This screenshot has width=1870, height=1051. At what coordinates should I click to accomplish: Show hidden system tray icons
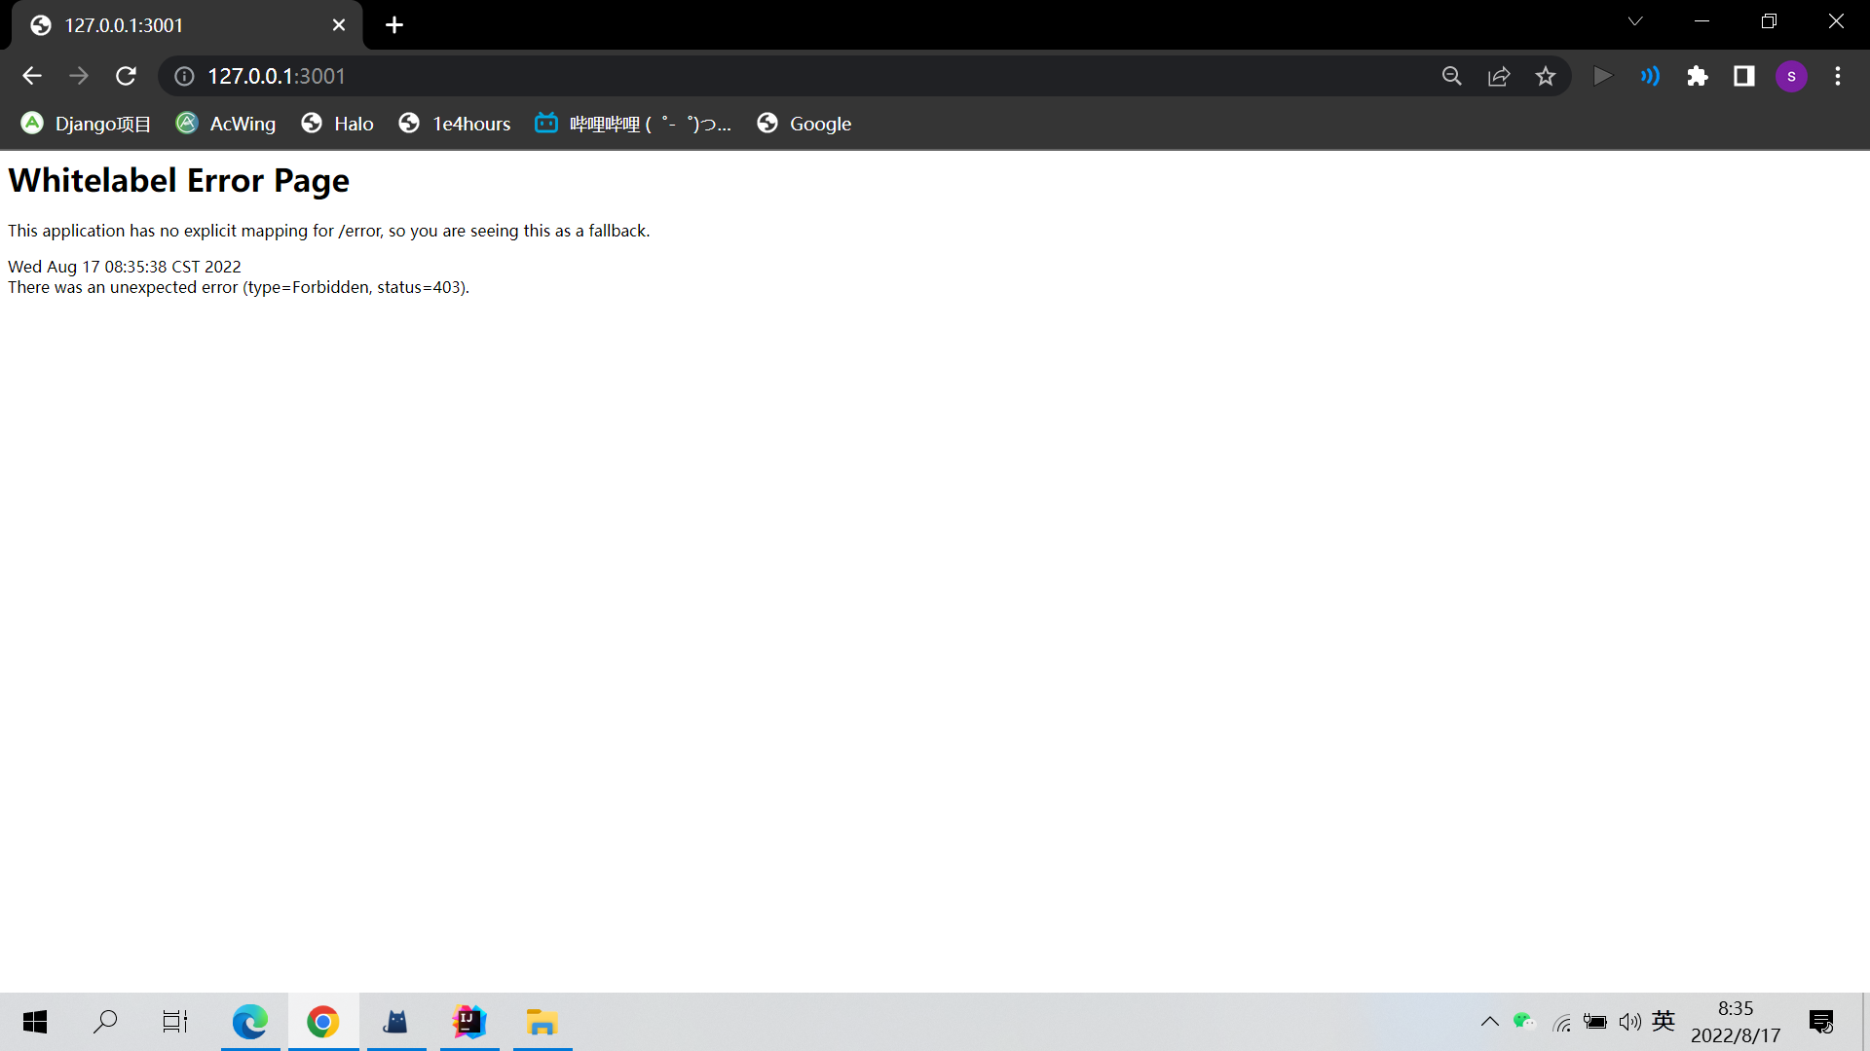pyautogui.click(x=1489, y=1022)
